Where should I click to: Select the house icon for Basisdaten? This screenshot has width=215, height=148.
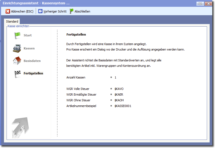pyautogui.click(x=17, y=61)
